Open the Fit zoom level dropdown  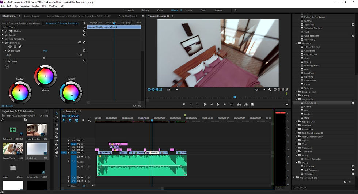[x=172, y=90]
